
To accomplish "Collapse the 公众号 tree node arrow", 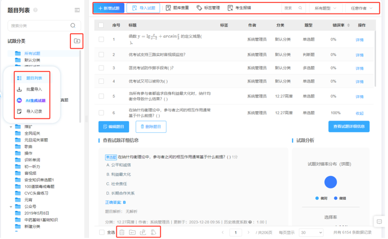I will point(11,206).
